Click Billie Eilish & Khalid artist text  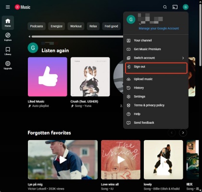[x=166, y=189]
